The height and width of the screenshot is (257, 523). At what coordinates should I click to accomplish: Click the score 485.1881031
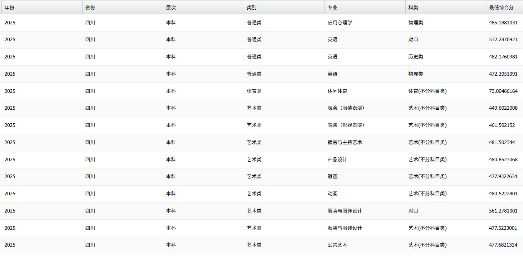(503, 23)
